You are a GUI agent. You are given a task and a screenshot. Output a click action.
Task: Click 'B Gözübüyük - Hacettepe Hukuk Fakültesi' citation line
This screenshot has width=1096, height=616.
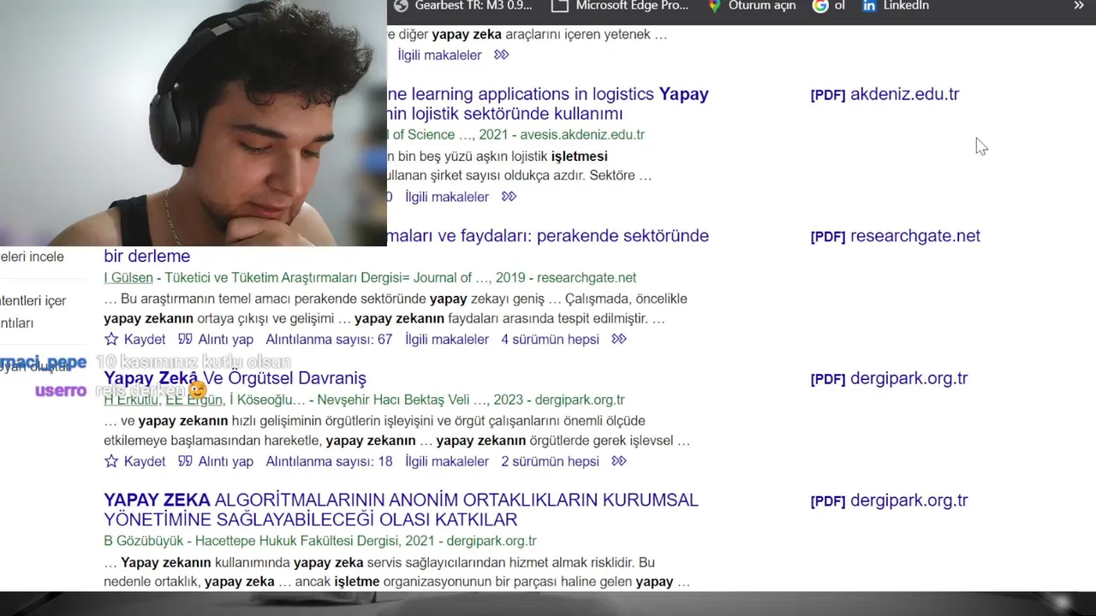coord(320,542)
